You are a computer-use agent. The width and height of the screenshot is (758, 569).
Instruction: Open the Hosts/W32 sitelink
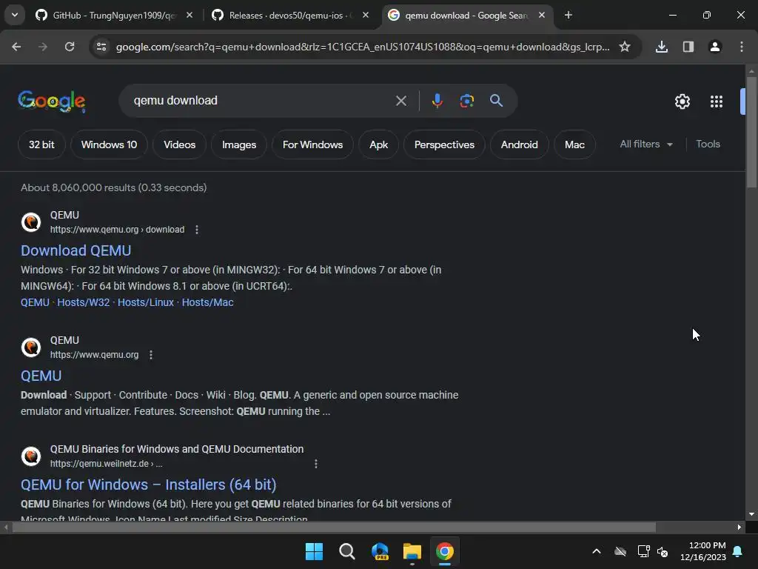click(84, 302)
